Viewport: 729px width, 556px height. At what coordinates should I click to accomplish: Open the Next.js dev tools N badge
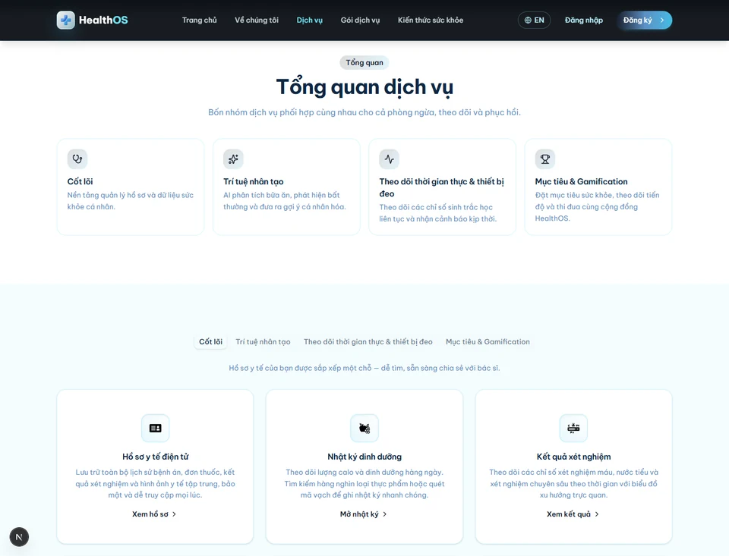pos(19,537)
